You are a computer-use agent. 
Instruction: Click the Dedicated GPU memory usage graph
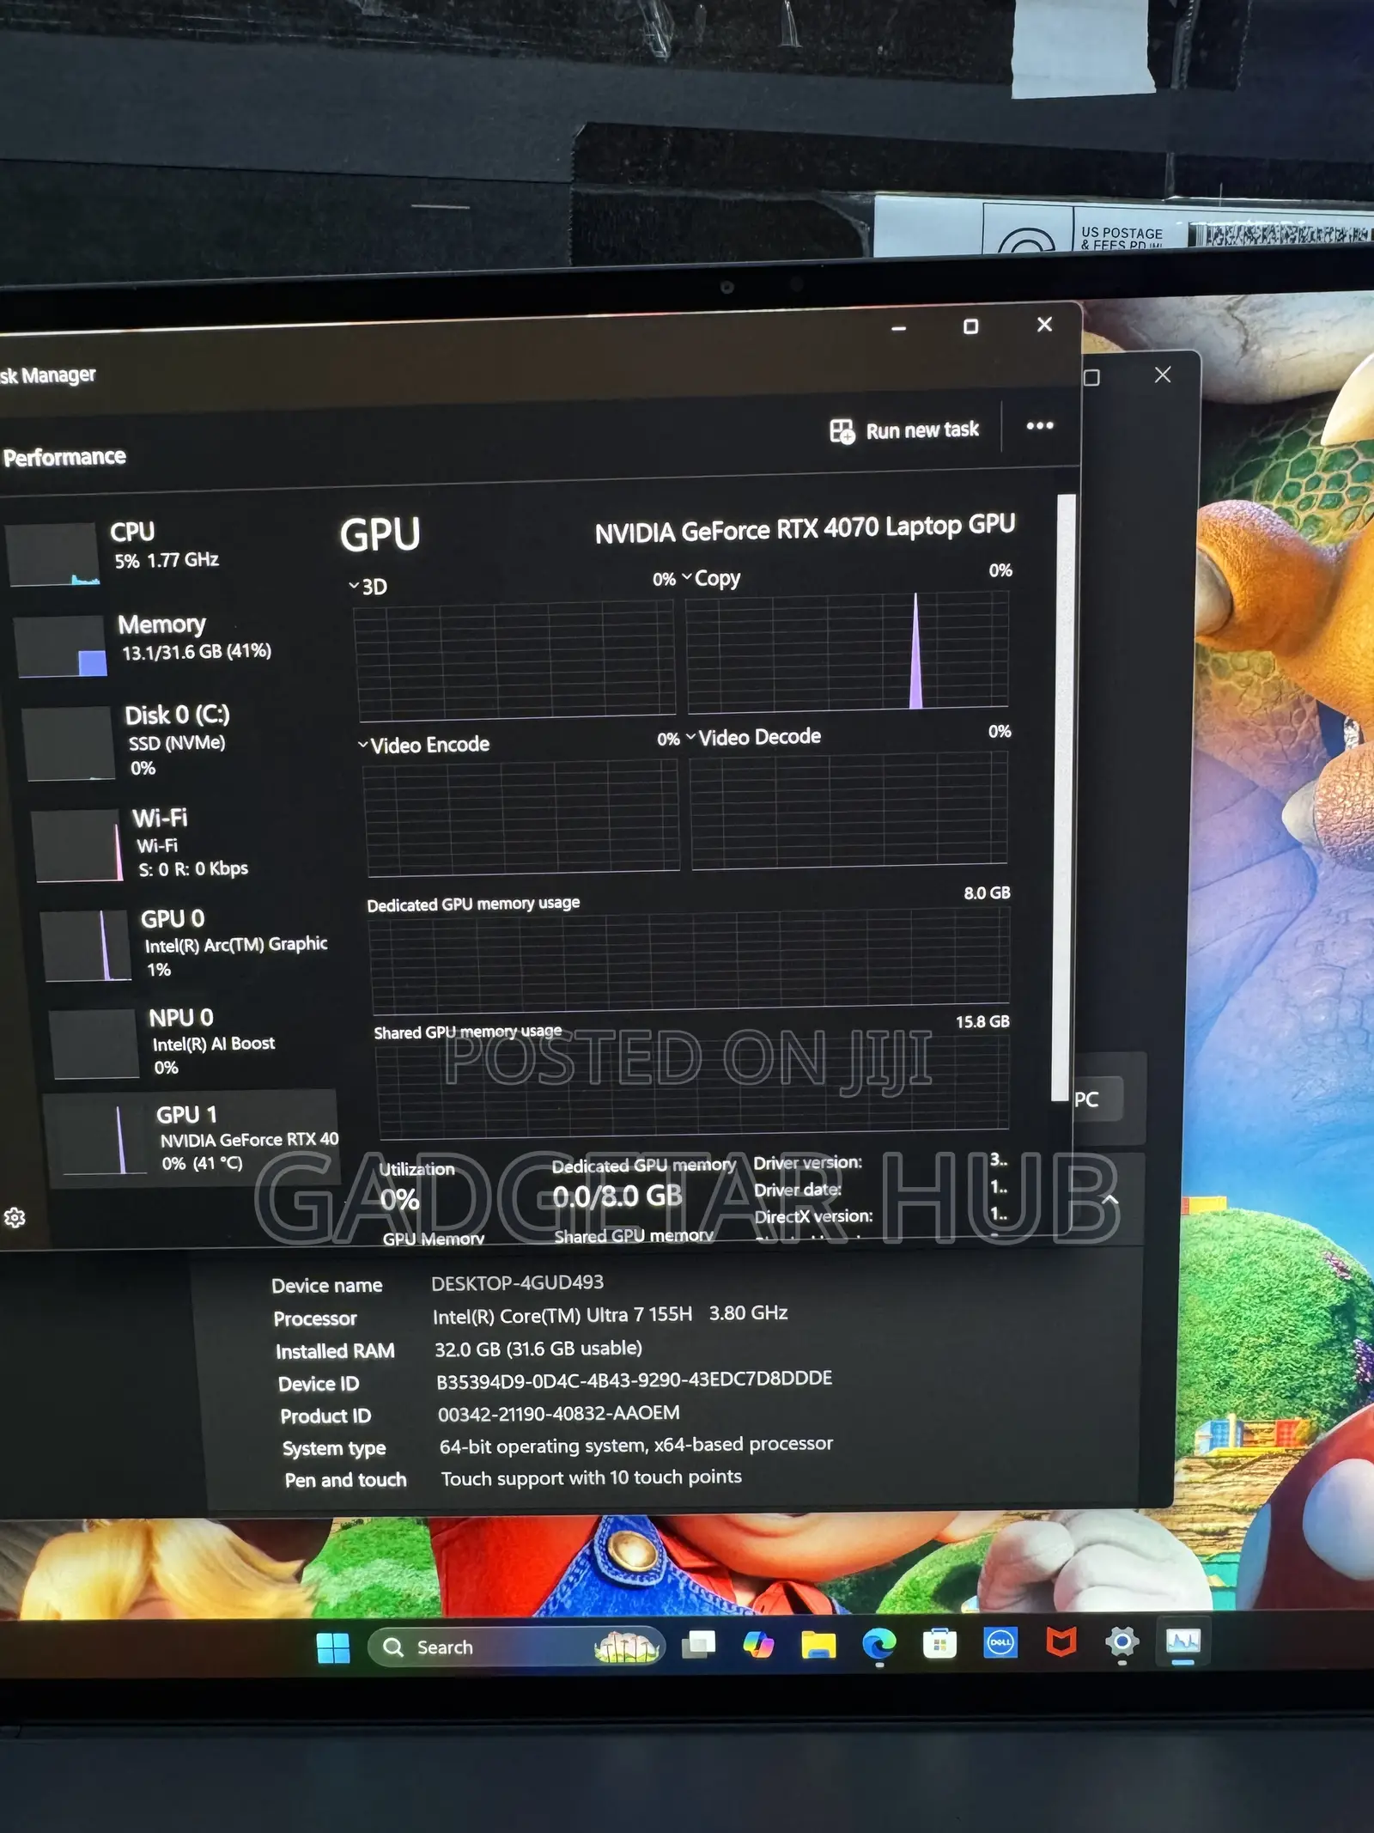[x=690, y=960]
